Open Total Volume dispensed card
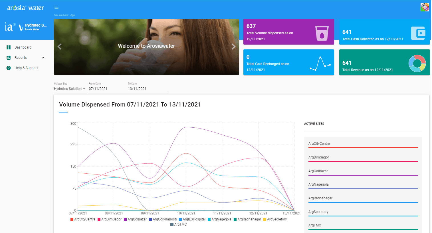Image resolution: width=432 pixels, height=233 pixels. (288, 32)
